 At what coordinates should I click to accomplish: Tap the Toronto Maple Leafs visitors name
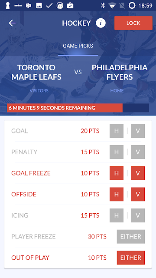pyautogui.click(x=36, y=72)
